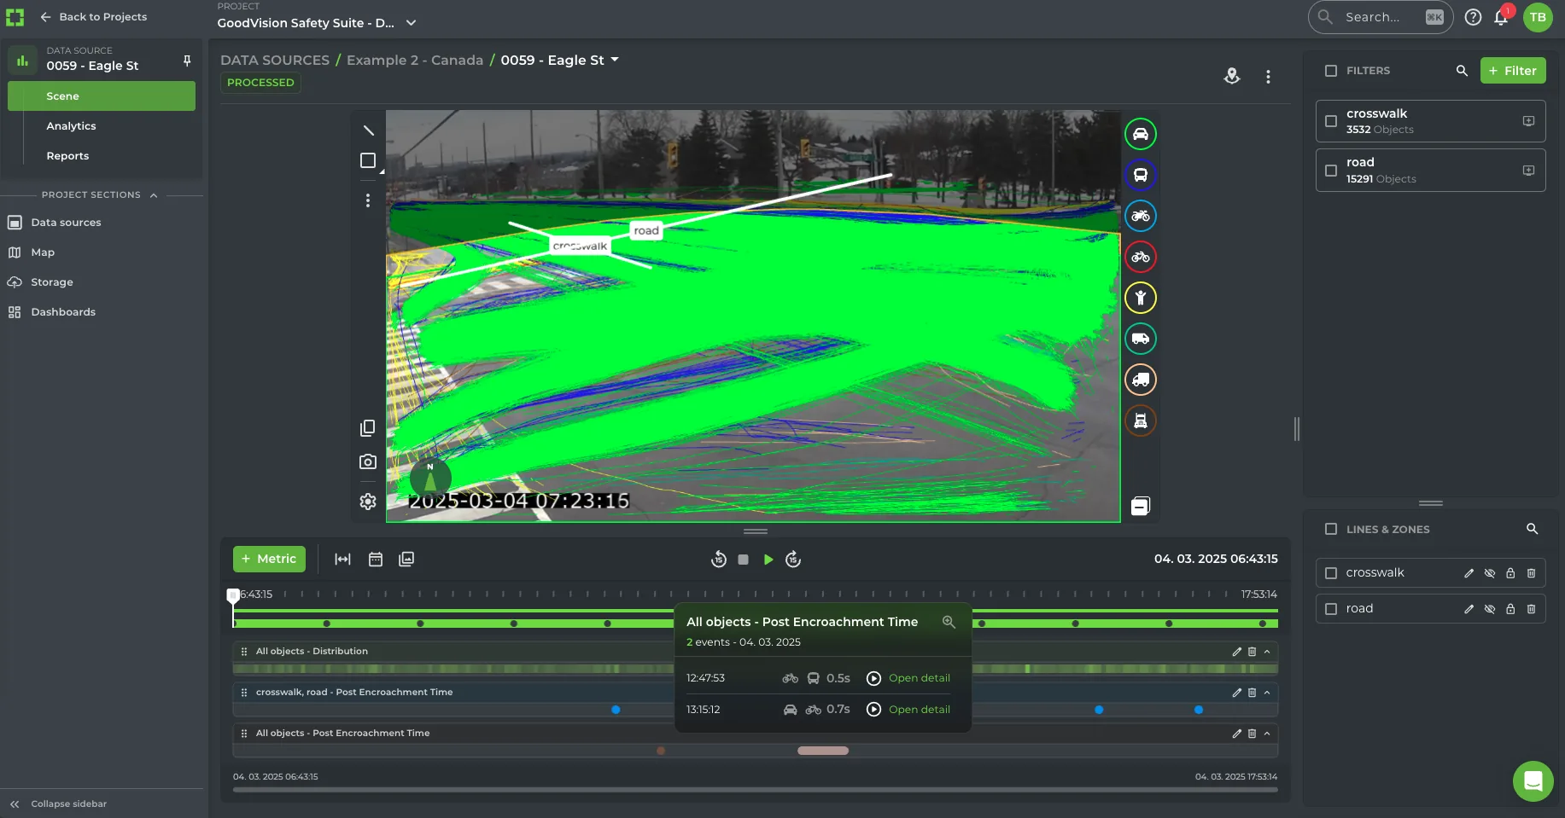Click the bottom timeline zoom scrollbar
The image size is (1565, 818).
755,790
